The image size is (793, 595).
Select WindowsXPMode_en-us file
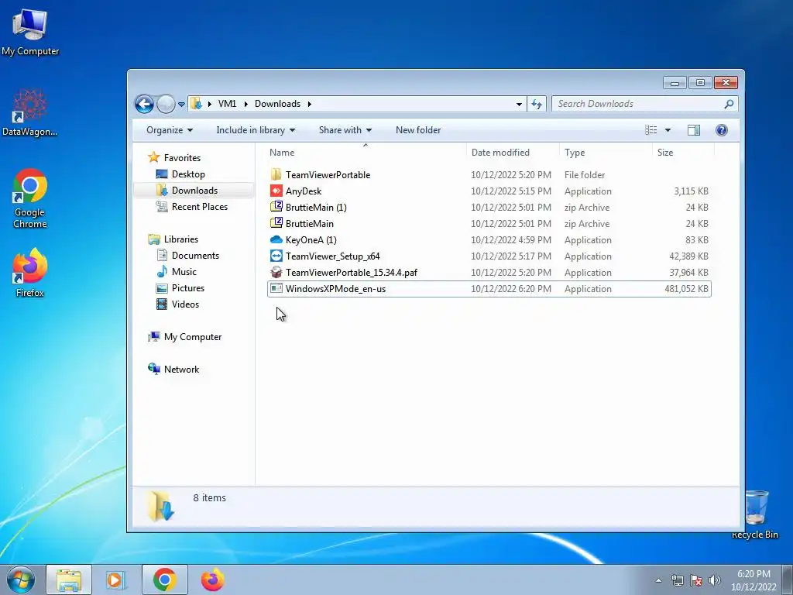click(x=489, y=289)
